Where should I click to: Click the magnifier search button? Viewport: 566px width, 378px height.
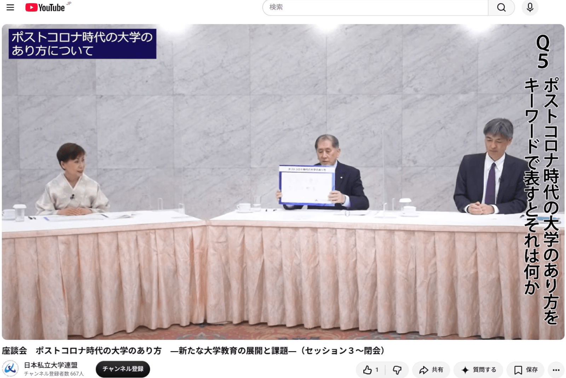click(501, 7)
